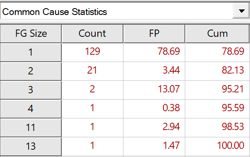This screenshot has height=157, width=250.
Task: Click the Count cell showing 129
Action: (93, 52)
